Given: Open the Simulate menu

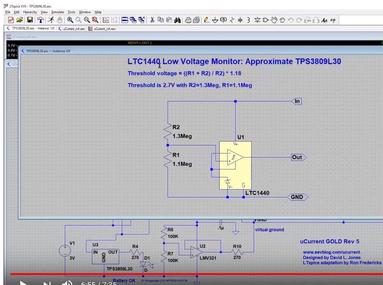Looking at the screenshot, I should [57, 12].
